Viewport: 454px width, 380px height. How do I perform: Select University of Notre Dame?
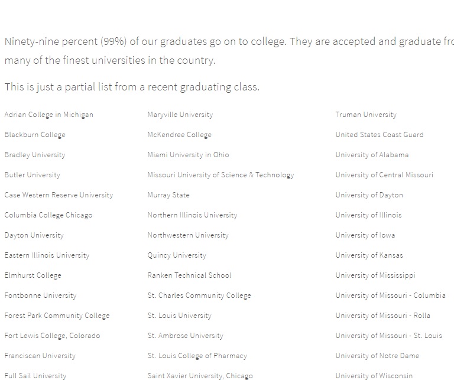[377, 356]
